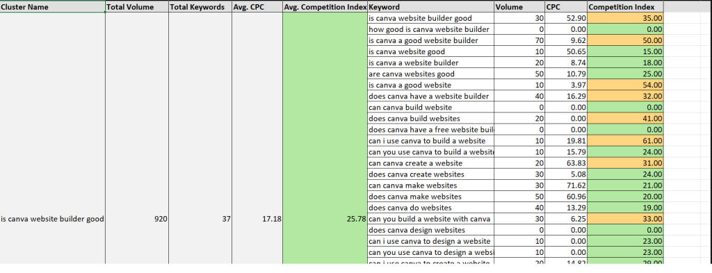This screenshot has height=273, width=712.
Task: Select keyword 'is canva a website builder'
Action: point(430,63)
